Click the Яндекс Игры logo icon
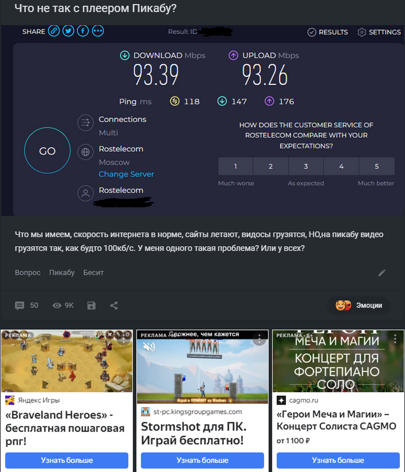The image size is (405, 472). [x=10, y=400]
